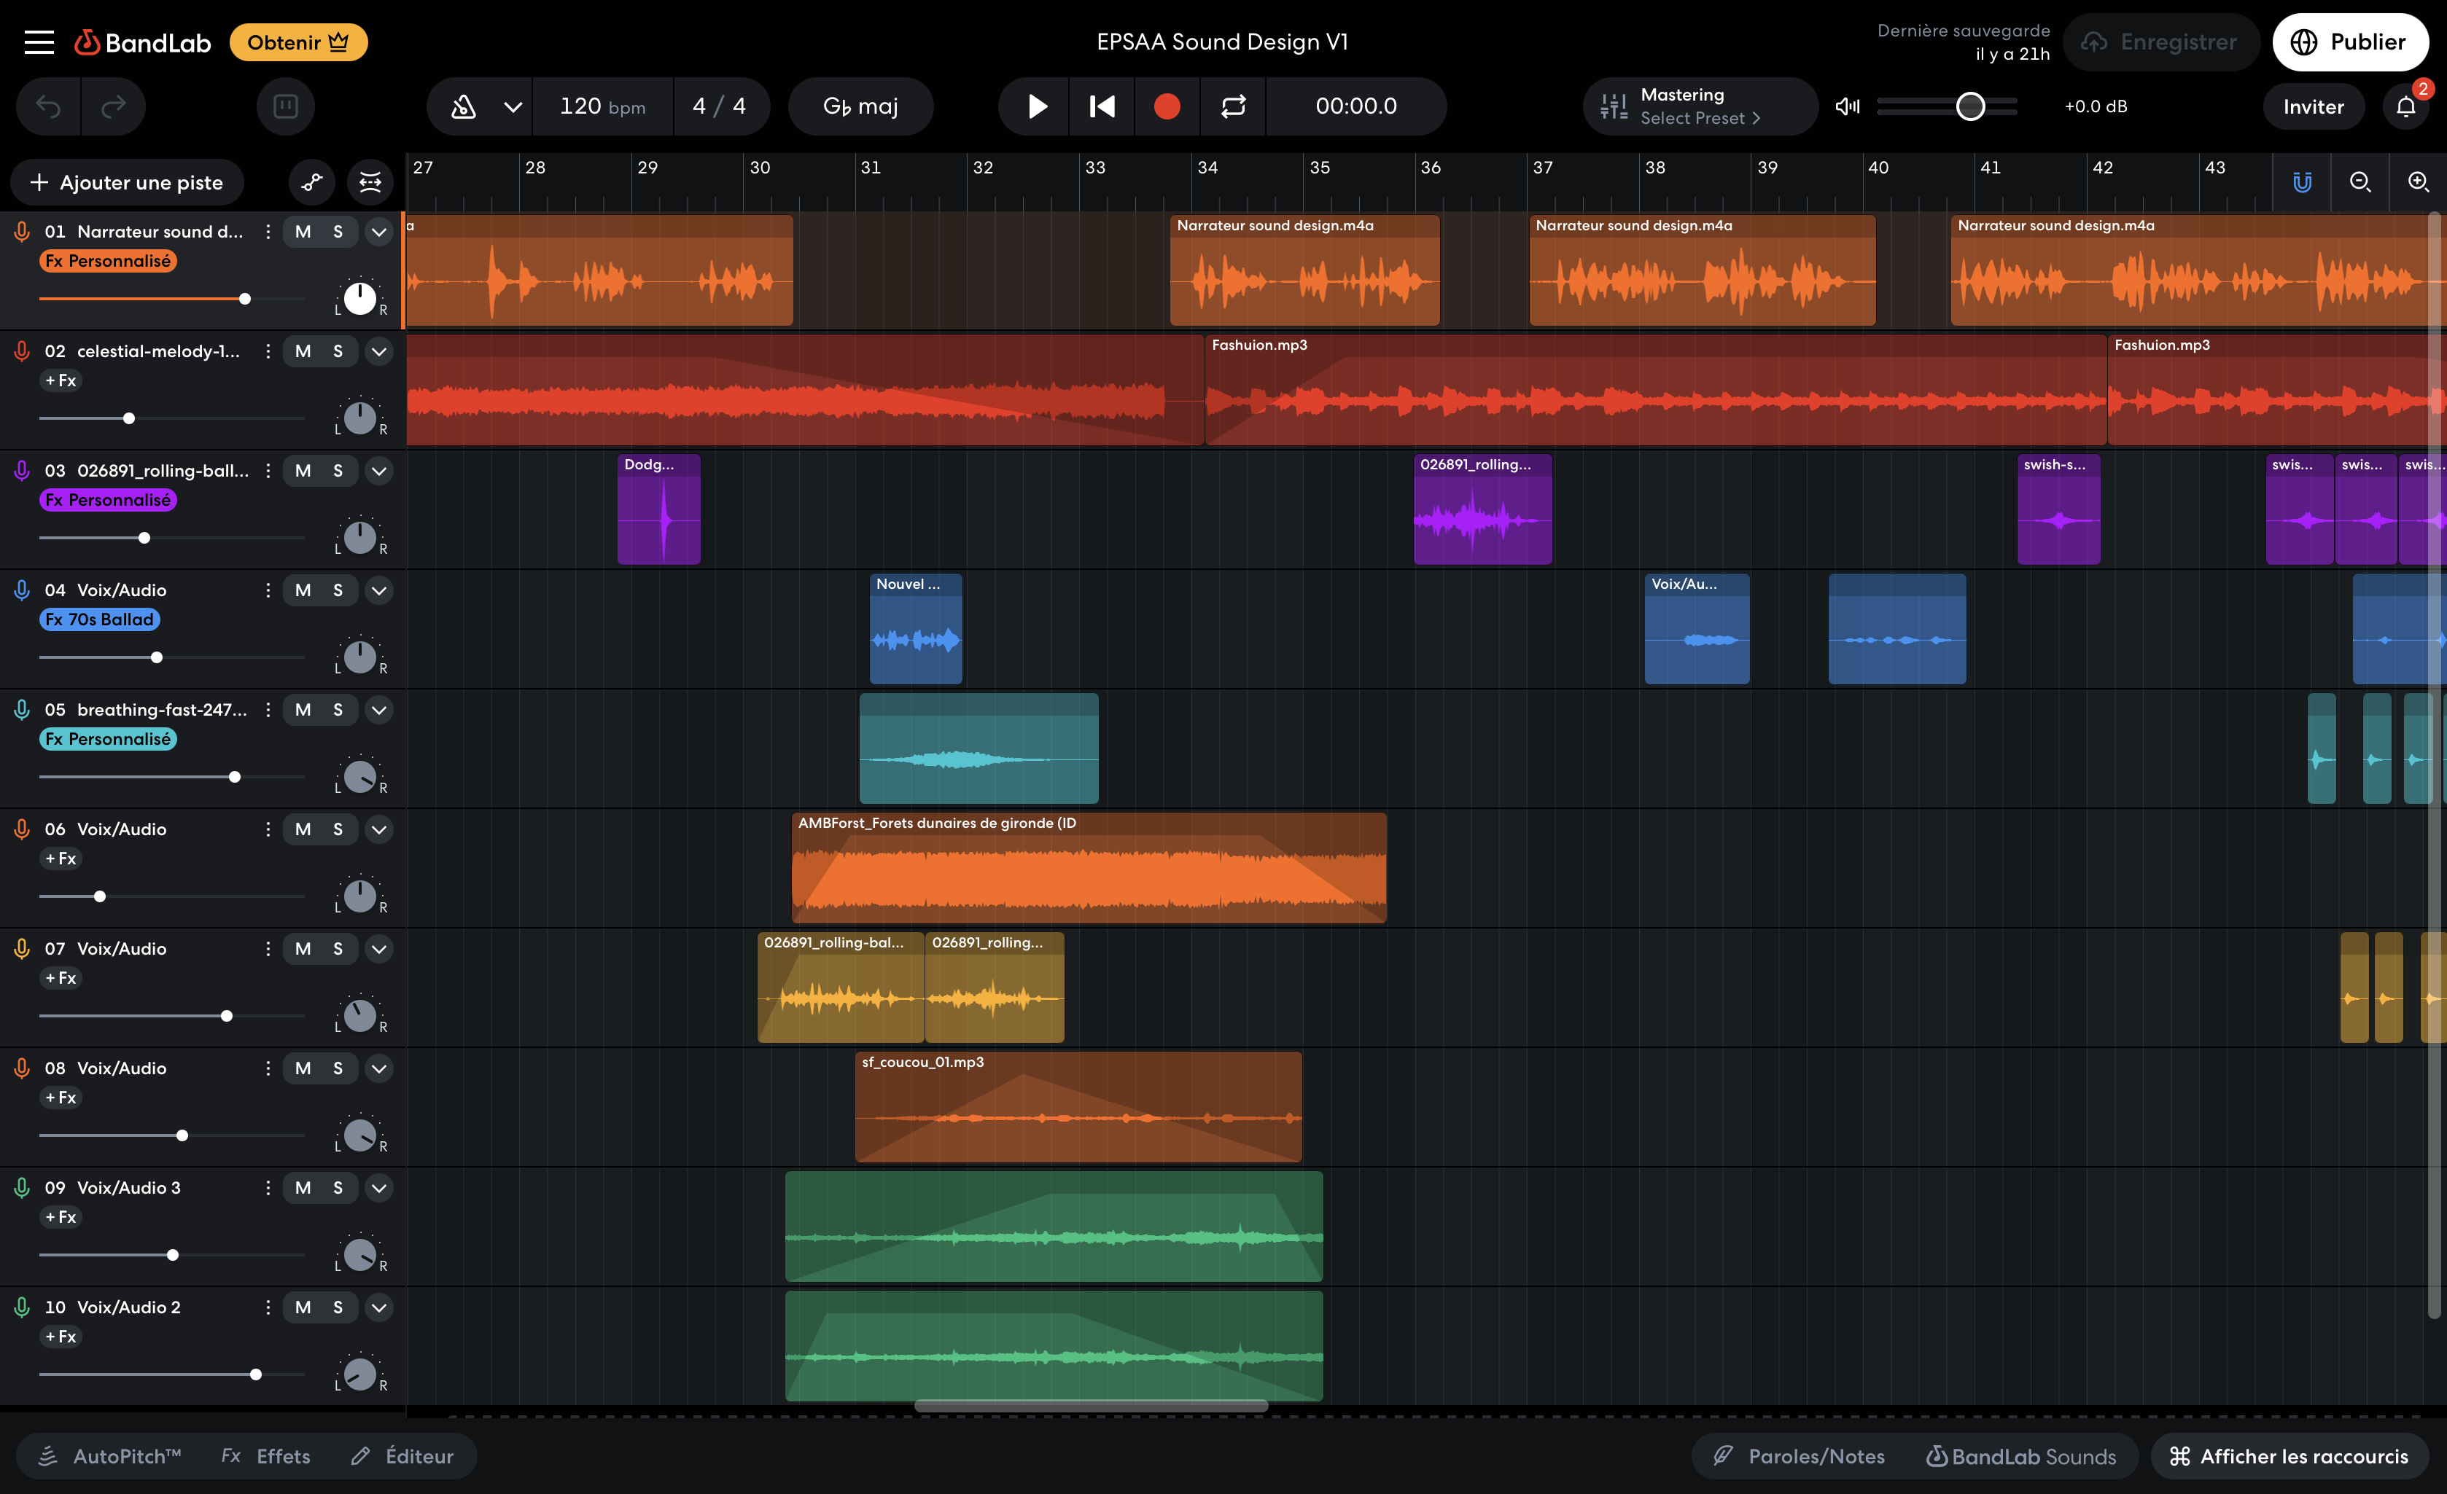Toggle the magnet snap-to-grid icon
Screen dimensions: 2447x1494
click(2302, 181)
